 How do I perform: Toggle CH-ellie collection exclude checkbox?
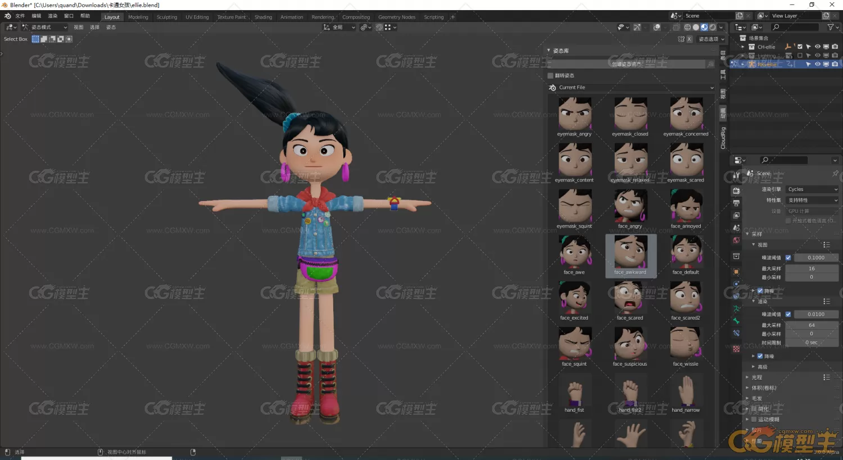800,47
